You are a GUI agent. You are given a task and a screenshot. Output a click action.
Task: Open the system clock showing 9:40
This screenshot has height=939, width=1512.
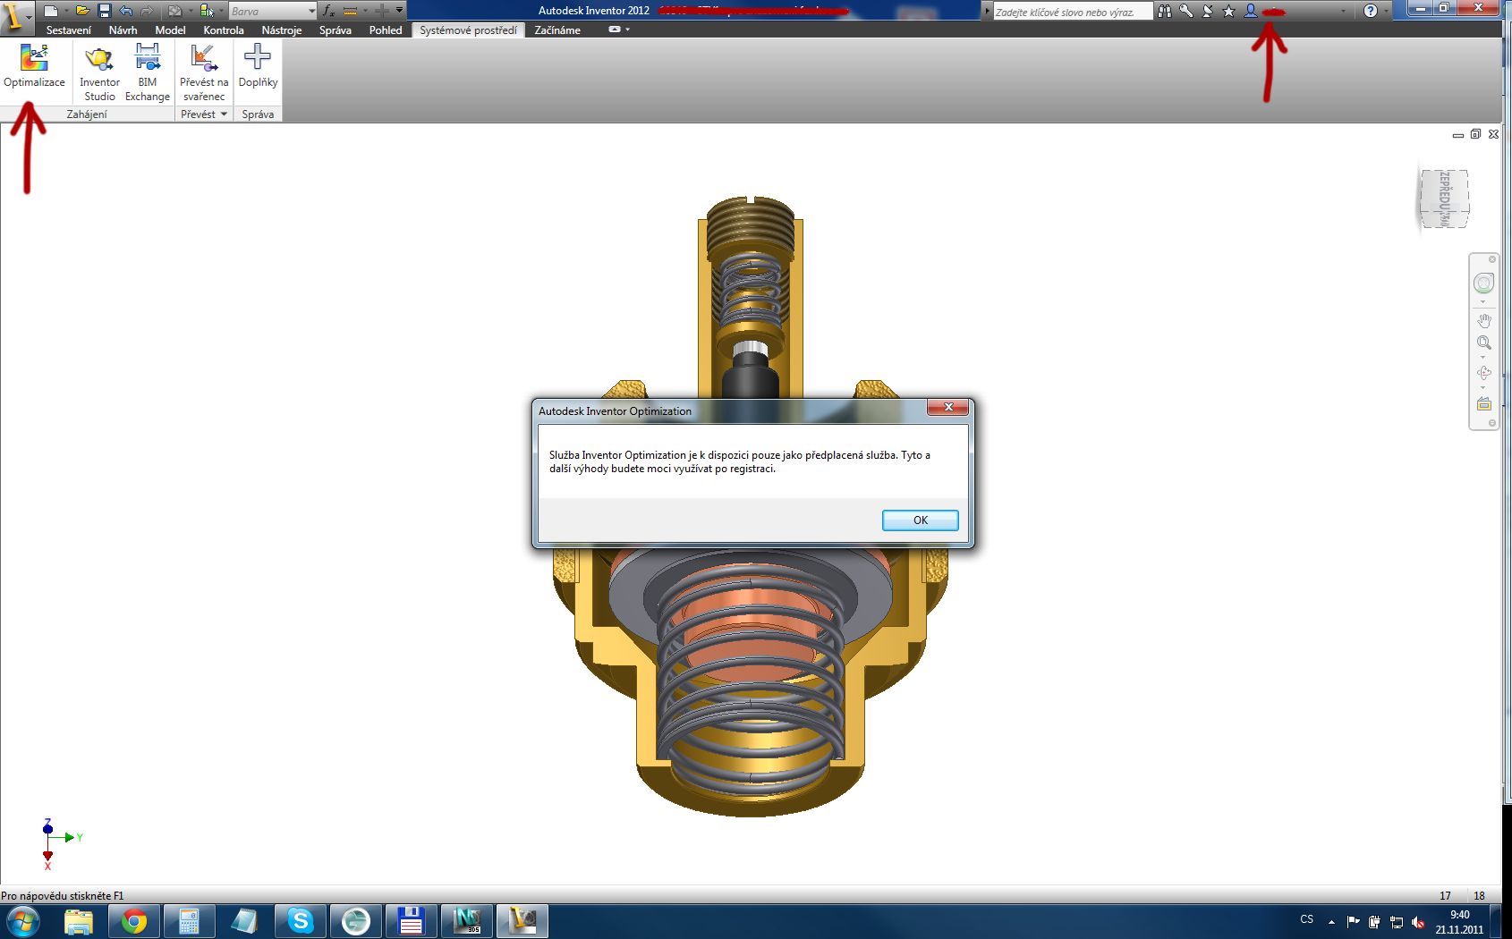tap(1459, 922)
